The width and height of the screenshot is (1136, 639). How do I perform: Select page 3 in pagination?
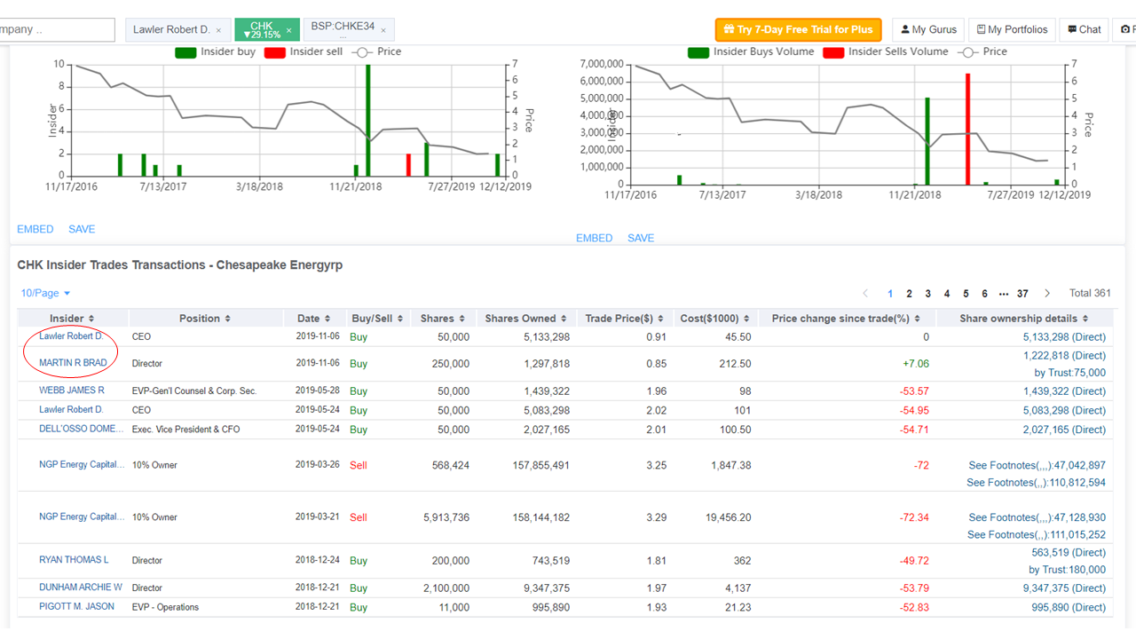(928, 294)
